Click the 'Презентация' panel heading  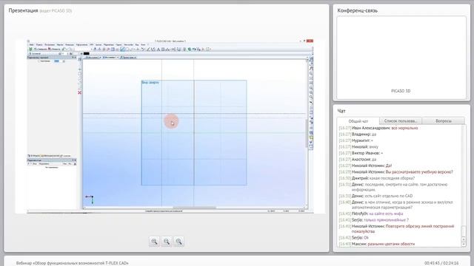tap(23, 10)
